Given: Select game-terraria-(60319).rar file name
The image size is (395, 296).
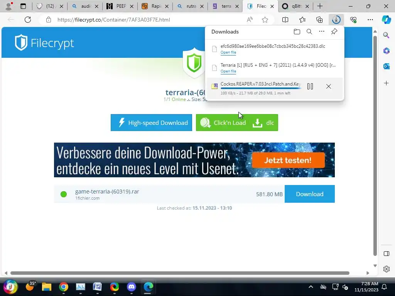Looking at the screenshot, I should coord(107,192).
